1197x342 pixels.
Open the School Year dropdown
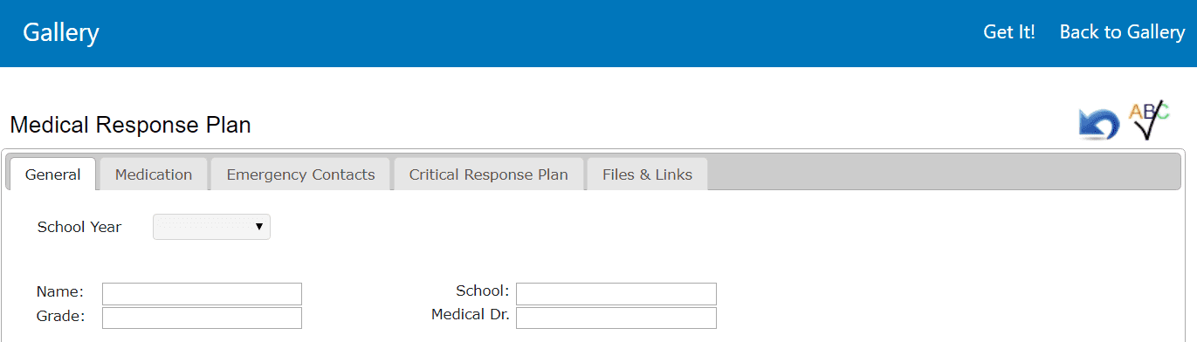pyautogui.click(x=211, y=227)
